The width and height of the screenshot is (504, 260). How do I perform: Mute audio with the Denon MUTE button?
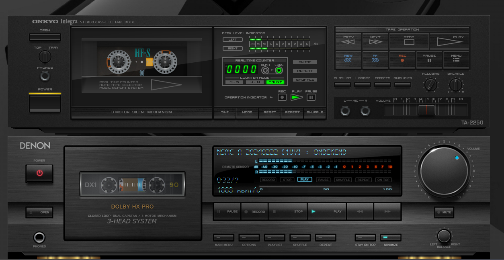[444, 212]
